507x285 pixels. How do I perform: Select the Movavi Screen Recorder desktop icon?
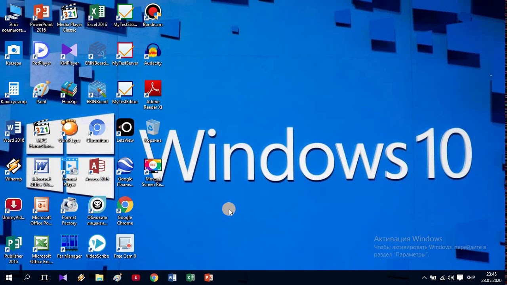tap(153, 173)
